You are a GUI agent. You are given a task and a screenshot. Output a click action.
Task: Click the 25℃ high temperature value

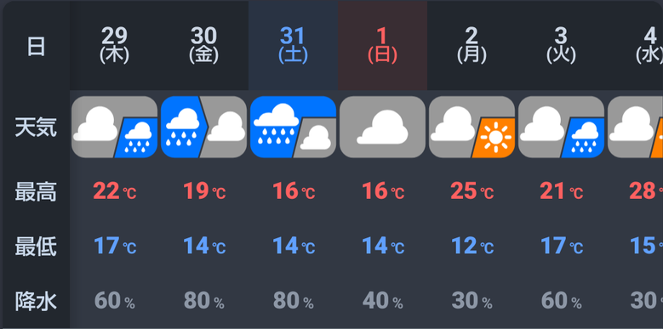point(472,192)
